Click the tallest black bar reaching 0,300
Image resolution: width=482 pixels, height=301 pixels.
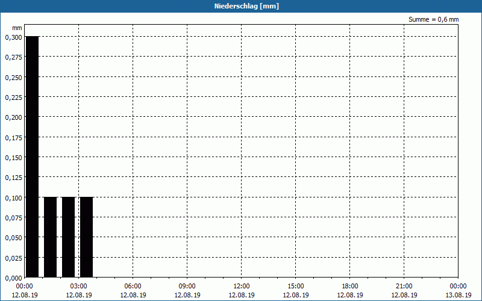tap(32, 157)
